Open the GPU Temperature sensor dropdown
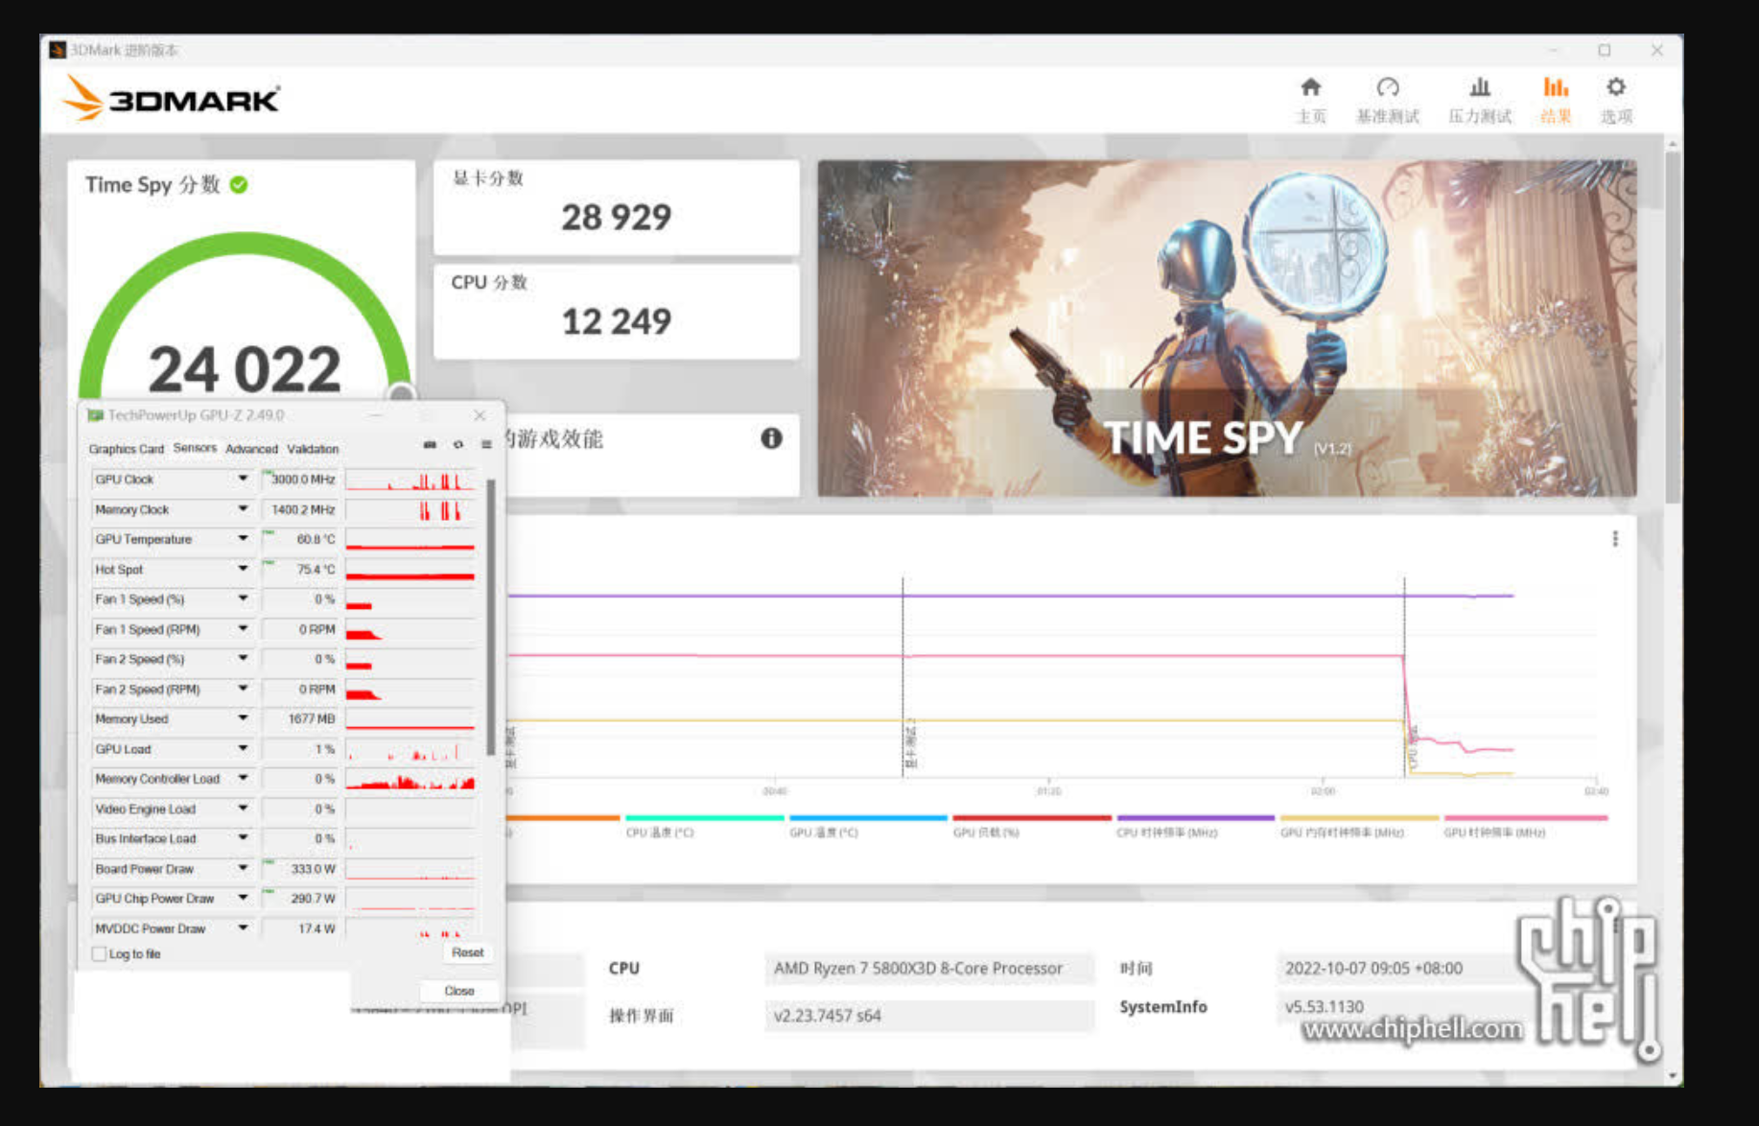This screenshot has height=1126, width=1759. tap(243, 539)
